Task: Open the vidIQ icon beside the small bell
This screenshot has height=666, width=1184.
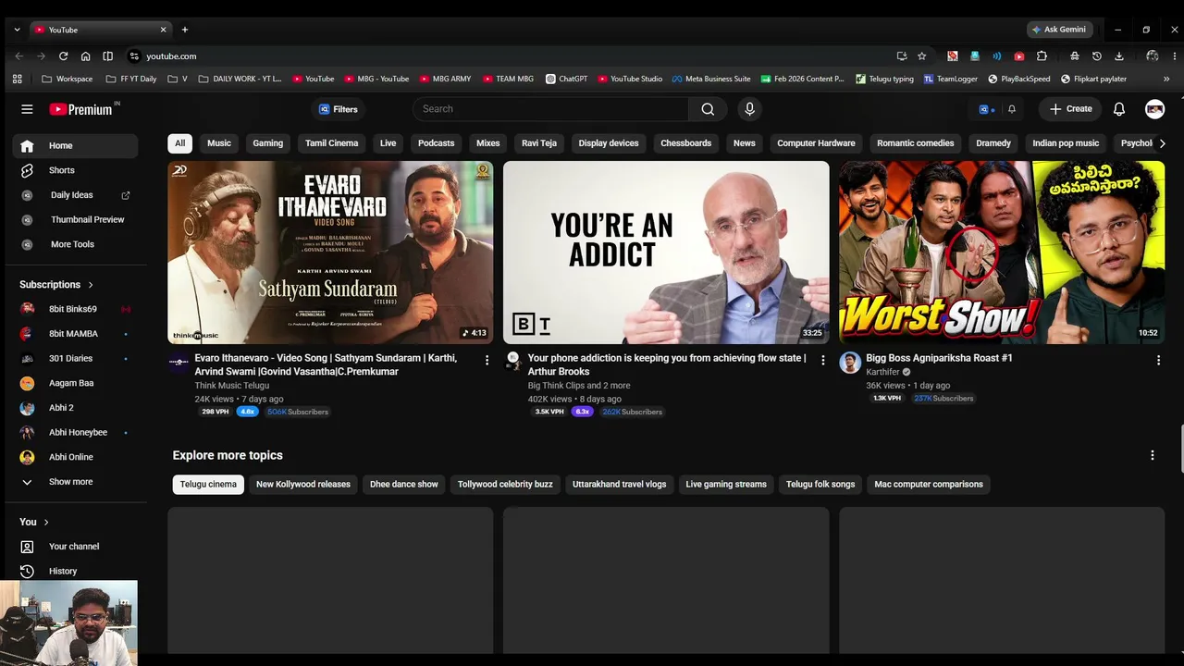Action: coord(986,109)
